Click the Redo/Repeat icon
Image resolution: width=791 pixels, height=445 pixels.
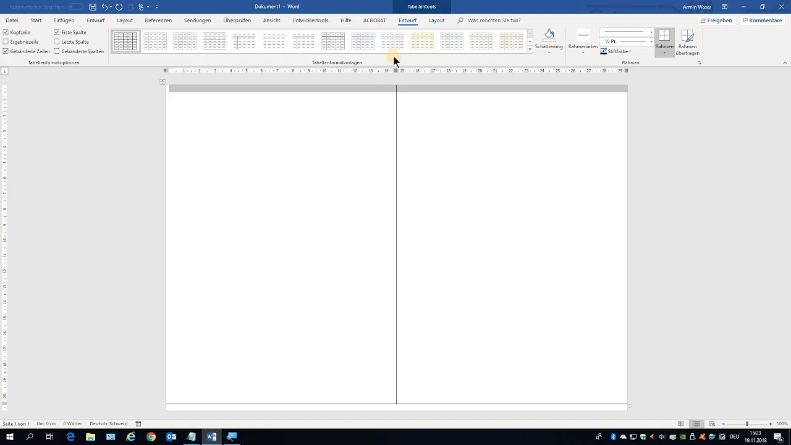(x=119, y=7)
